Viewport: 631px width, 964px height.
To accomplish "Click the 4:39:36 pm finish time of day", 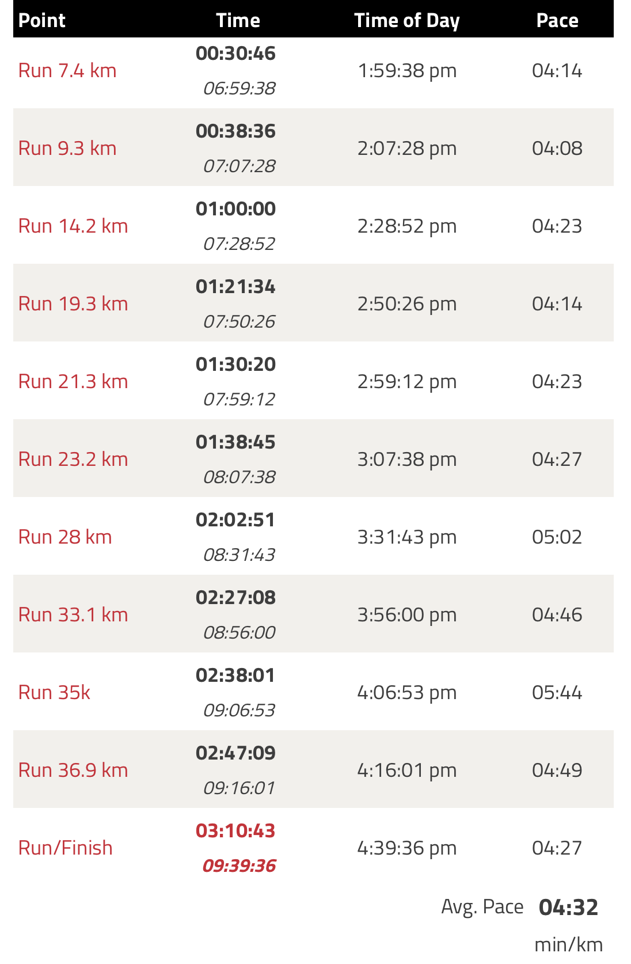I will tap(407, 848).
